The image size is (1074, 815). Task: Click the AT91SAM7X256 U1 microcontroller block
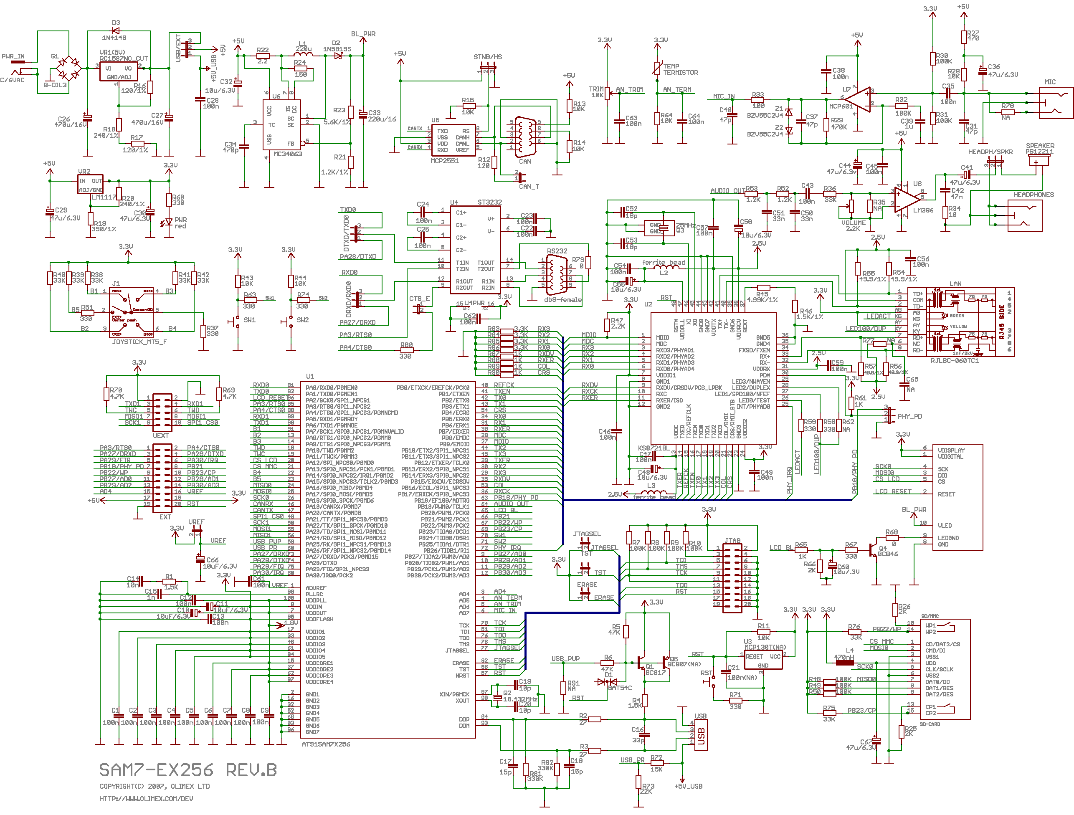[388, 559]
